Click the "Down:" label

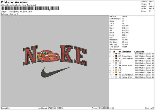pyautogui.click(x=112, y=33)
